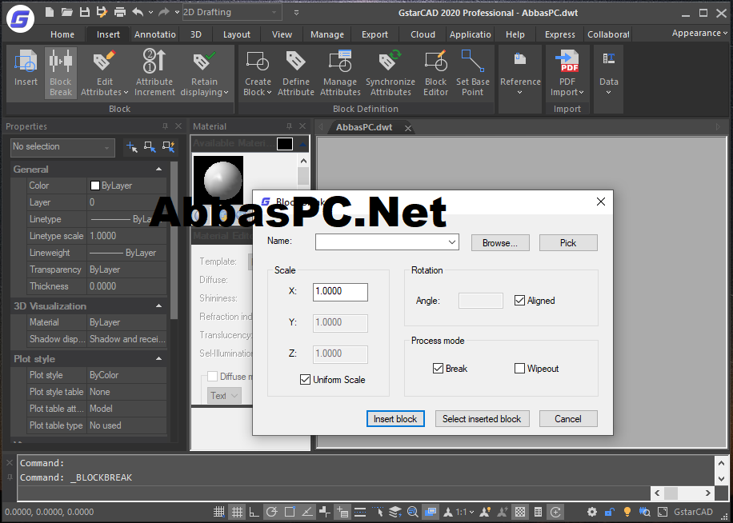Open the Create Block tool
733x523 pixels.
[258, 73]
